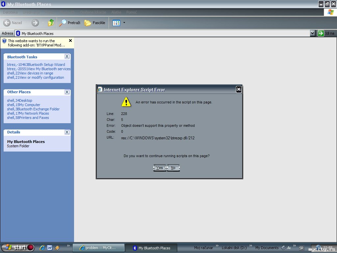Image resolution: width=337 pixels, height=253 pixels.
Task: Open Pretraži search from the toolbar
Action: coord(70,23)
